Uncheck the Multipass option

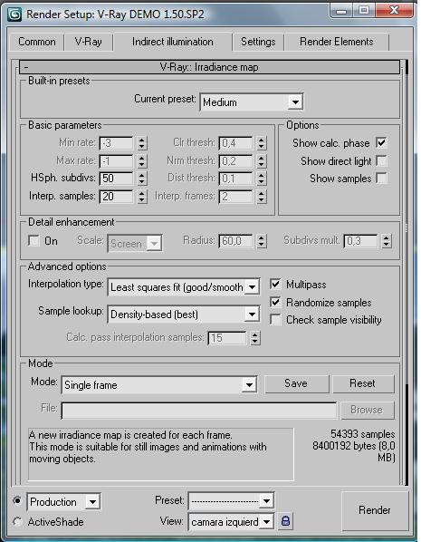click(x=275, y=284)
